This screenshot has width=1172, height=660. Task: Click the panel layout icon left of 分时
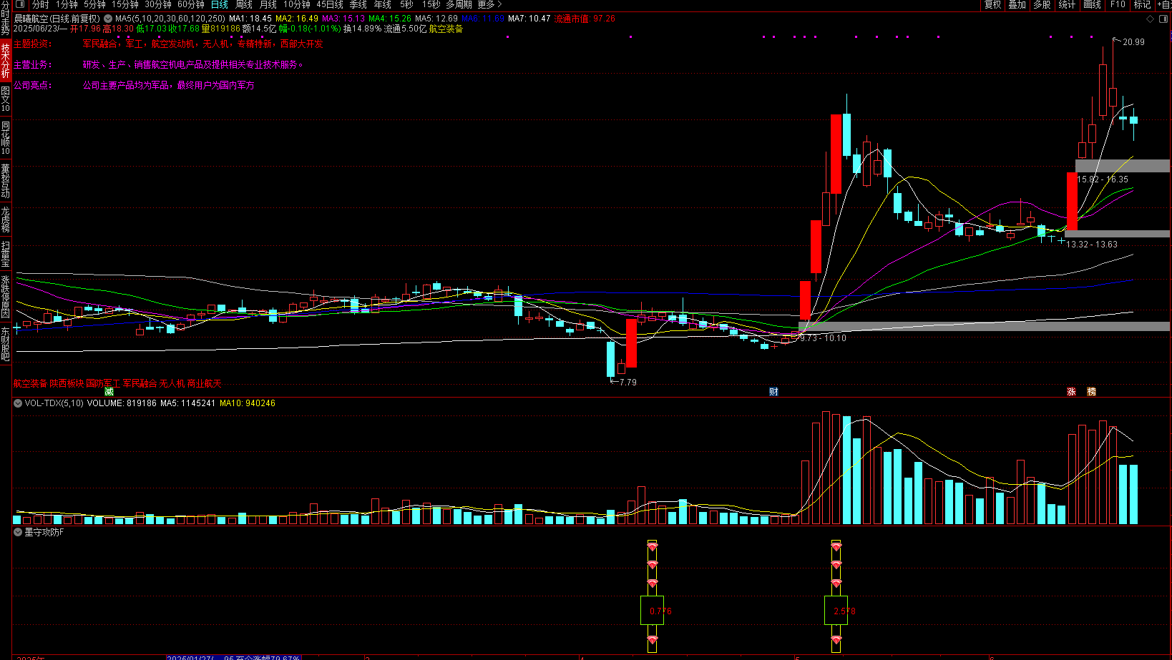[x=20, y=4]
